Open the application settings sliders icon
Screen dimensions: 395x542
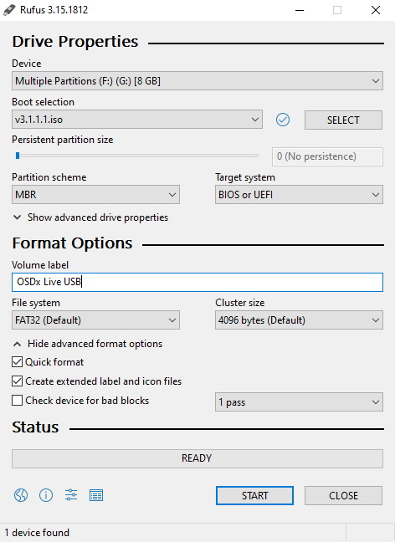click(71, 495)
